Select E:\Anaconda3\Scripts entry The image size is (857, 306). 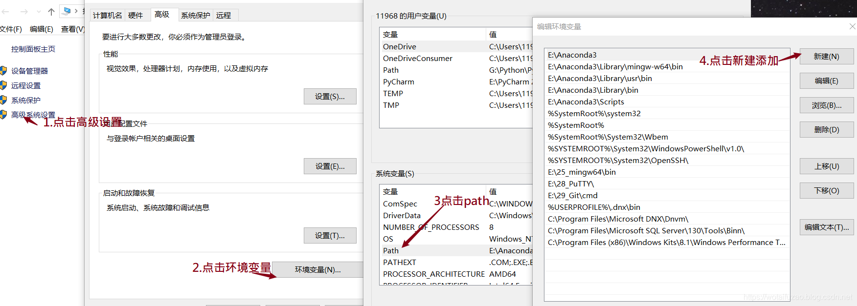coord(667,102)
